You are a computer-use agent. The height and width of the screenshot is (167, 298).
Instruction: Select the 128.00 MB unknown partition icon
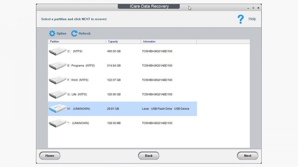57,123
